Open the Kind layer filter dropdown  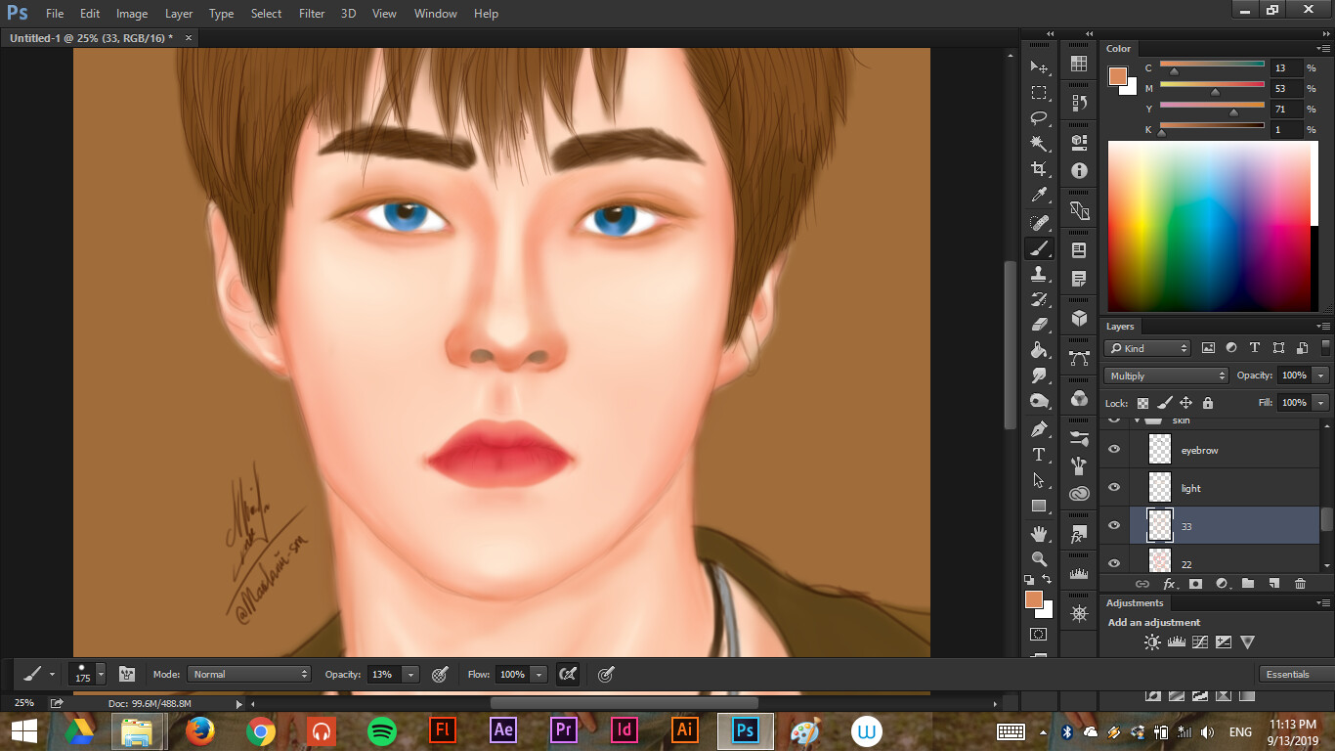click(1147, 348)
